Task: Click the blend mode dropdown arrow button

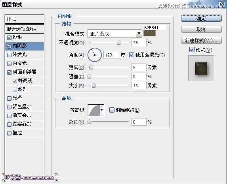Action: (x=139, y=34)
